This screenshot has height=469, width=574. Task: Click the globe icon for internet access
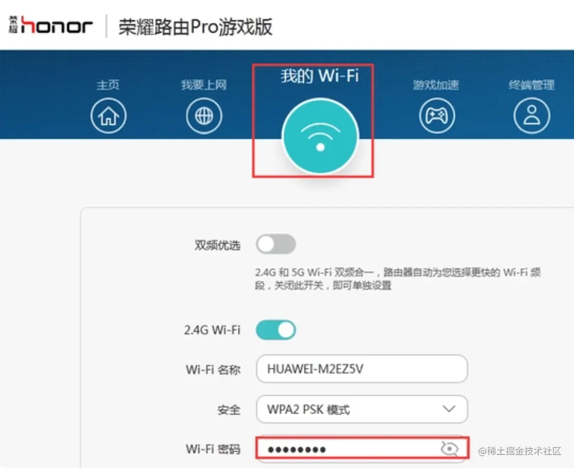pyautogui.click(x=204, y=116)
